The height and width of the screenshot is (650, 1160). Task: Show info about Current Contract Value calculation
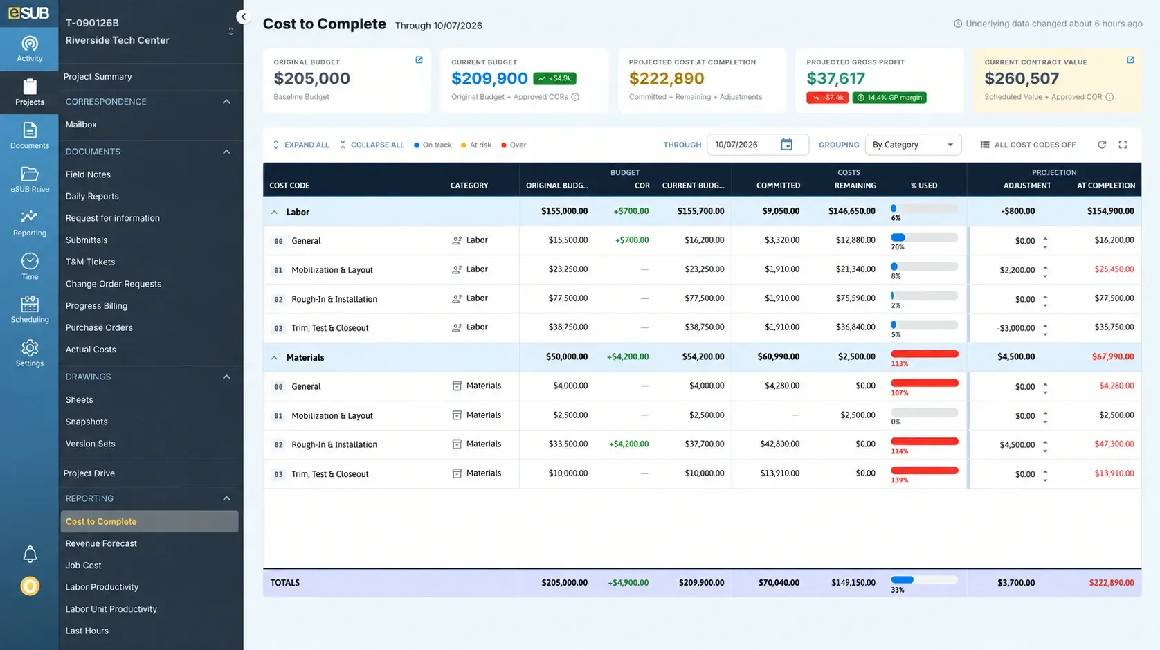pos(1109,97)
